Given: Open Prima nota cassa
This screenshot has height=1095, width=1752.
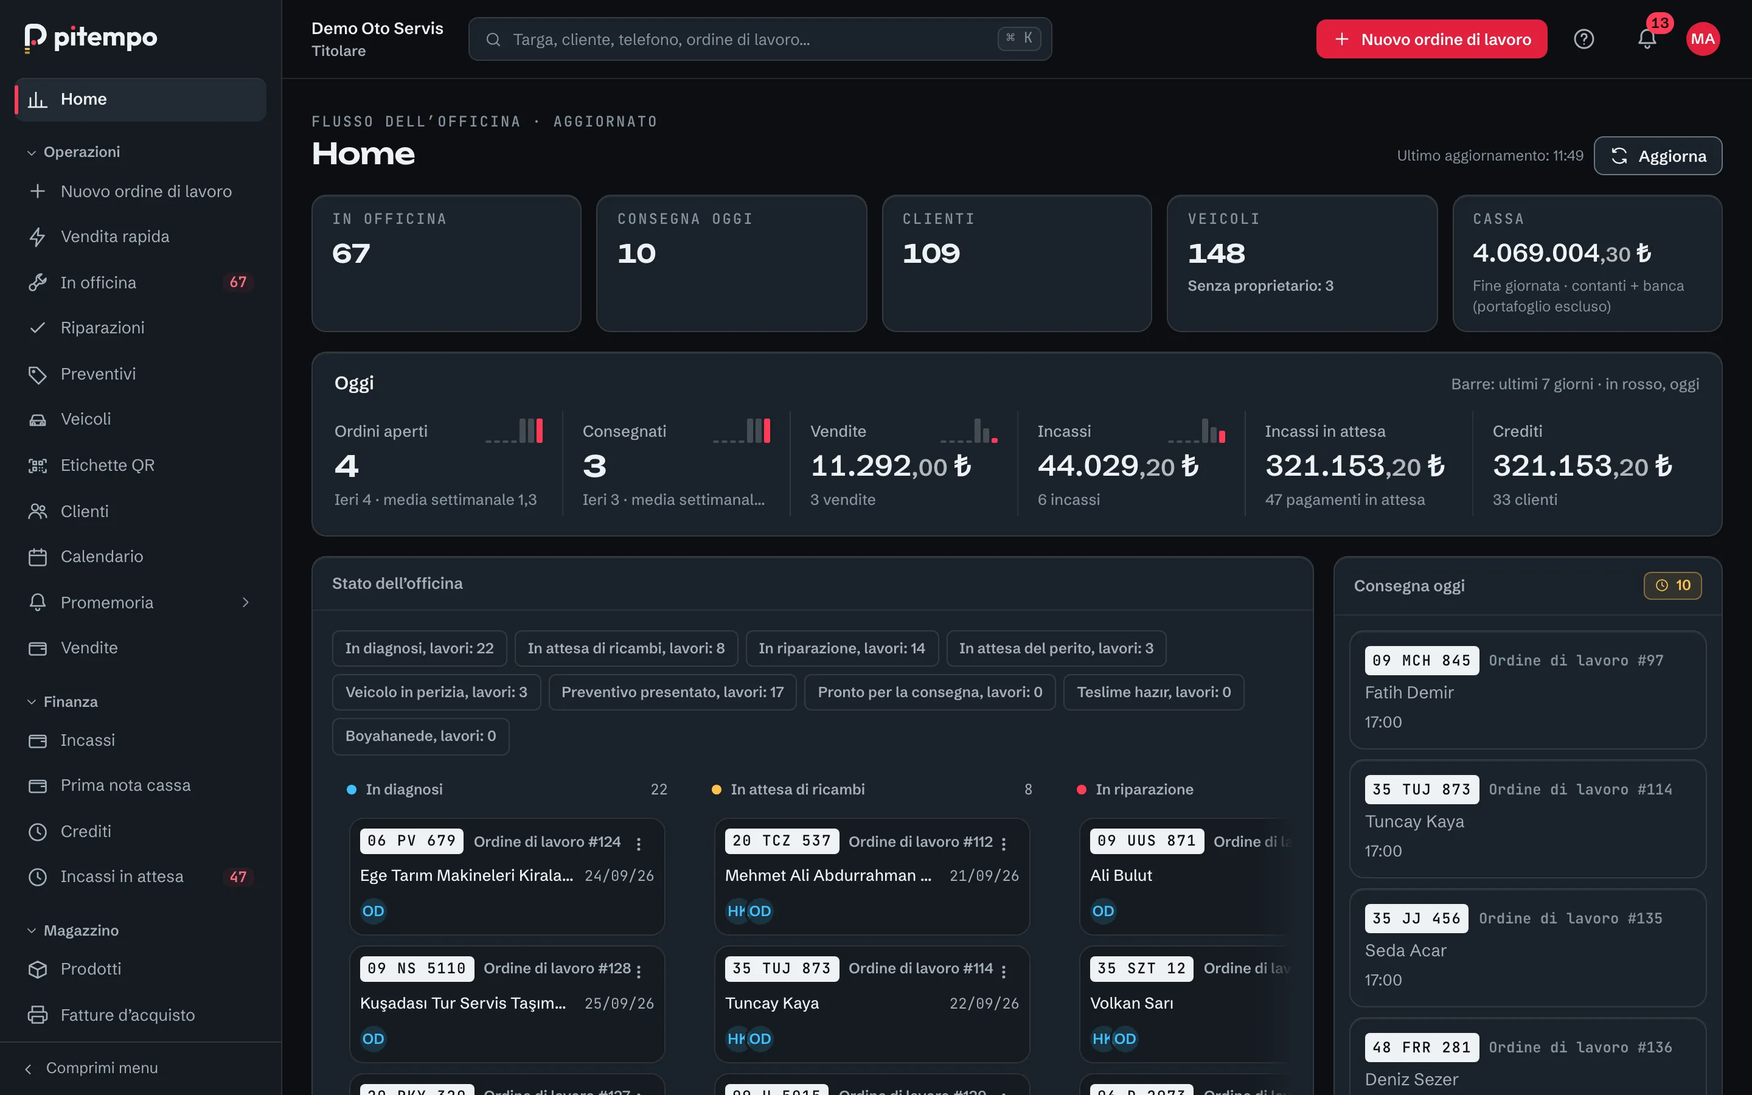Looking at the screenshot, I should [x=141, y=786].
